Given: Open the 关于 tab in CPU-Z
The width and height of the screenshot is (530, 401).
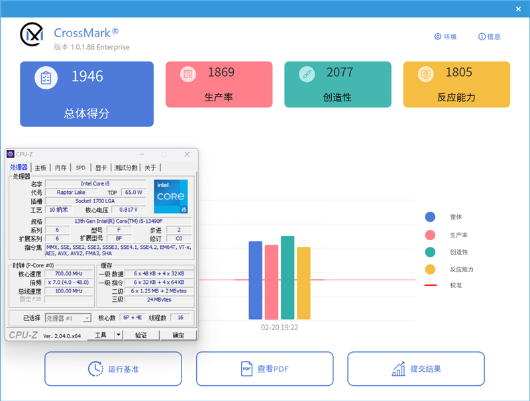Looking at the screenshot, I should (x=150, y=167).
